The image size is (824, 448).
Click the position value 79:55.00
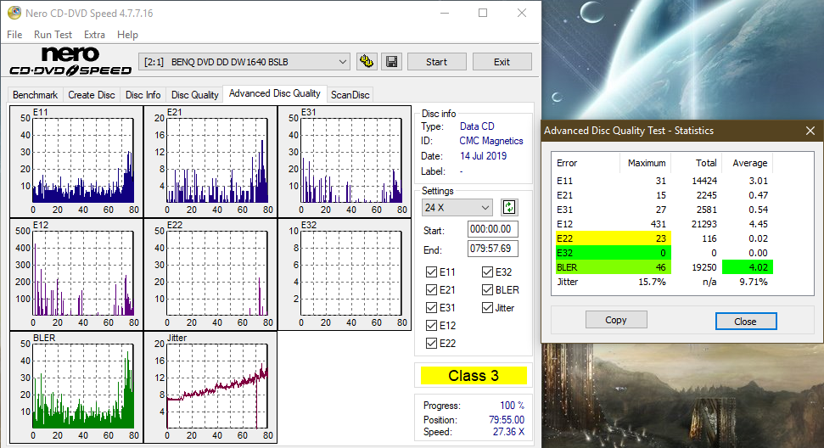tap(507, 420)
